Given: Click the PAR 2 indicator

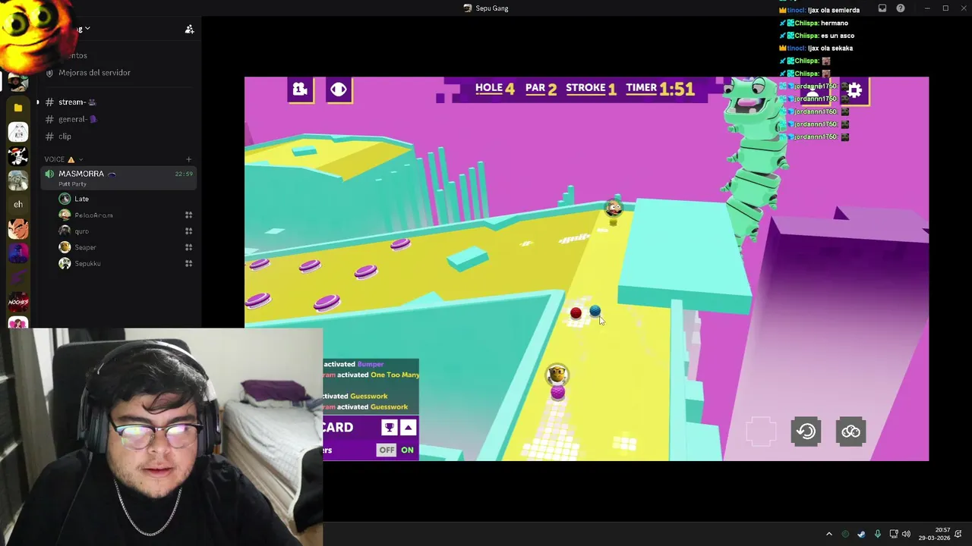Looking at the screenshot, I should [x=541, y=88].
